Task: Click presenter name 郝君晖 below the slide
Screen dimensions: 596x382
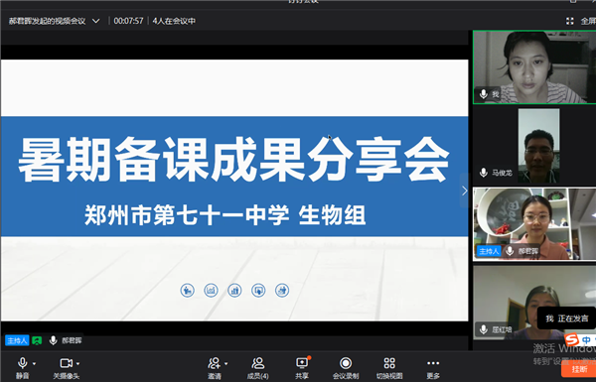Action: (x=72, y=340)
